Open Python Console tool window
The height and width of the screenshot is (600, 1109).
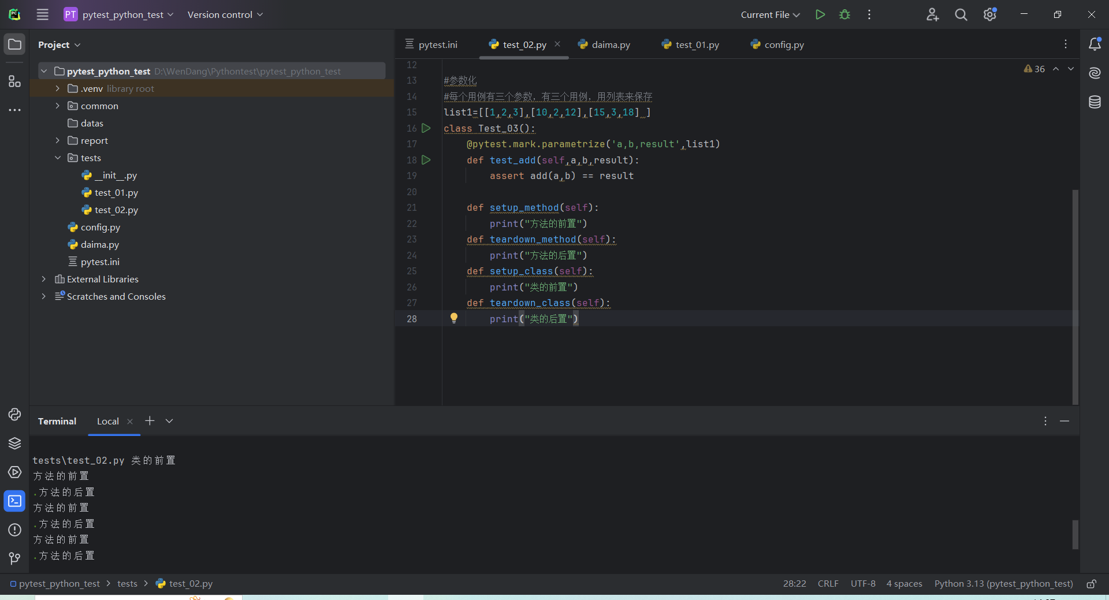(14, 414)
